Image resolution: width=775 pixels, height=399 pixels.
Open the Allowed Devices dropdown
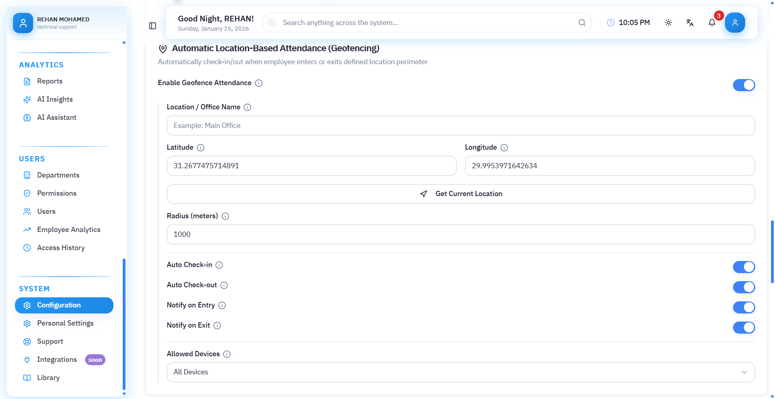(x=460, y=372)
